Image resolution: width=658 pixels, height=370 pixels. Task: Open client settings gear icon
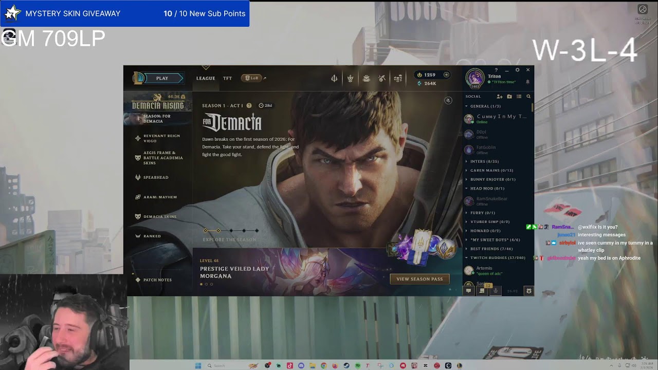pyautogui.click(x=517, y=70)
